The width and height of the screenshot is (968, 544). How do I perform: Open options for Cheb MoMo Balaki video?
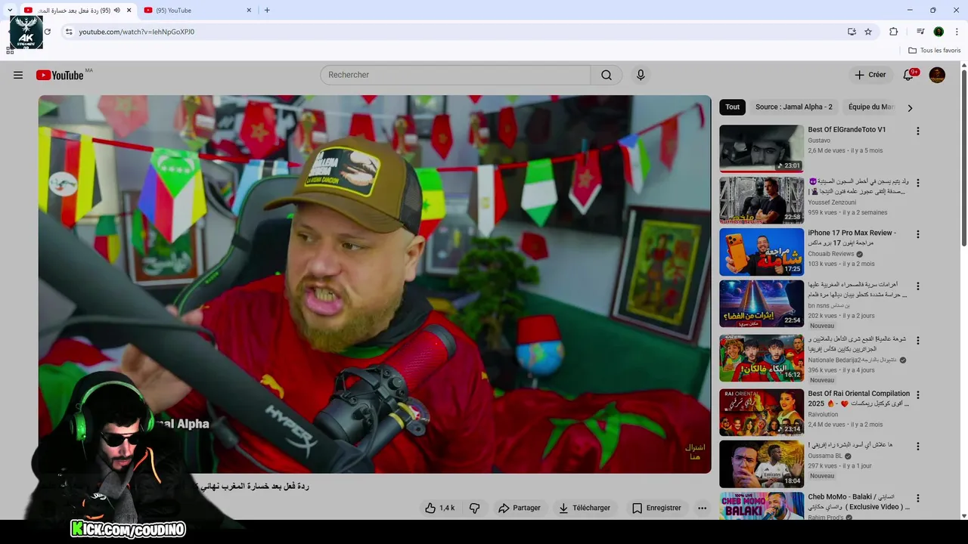point(918,499)
